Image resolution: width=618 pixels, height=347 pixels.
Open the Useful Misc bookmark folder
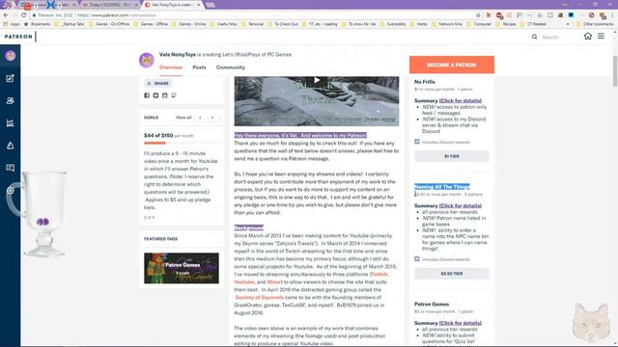click(x=223, y=24)
